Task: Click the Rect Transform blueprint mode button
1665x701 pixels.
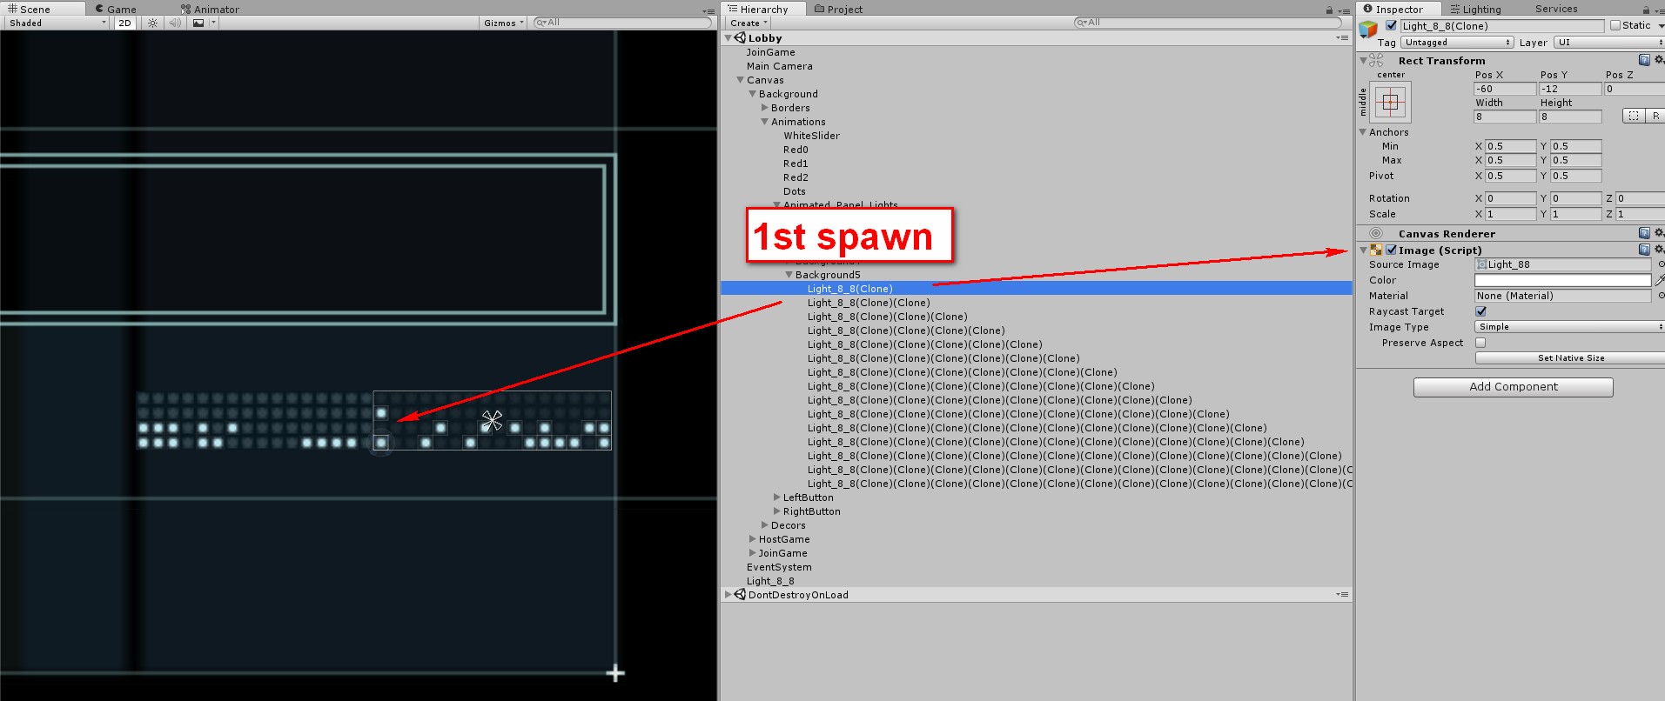Action: click(x=1633, y=117)
